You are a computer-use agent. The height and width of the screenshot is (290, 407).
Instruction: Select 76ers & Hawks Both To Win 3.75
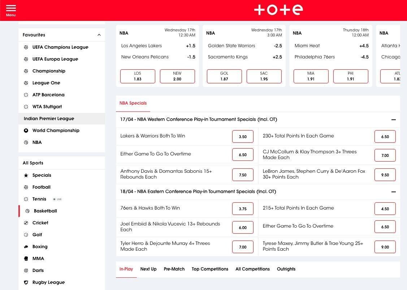(x=243, y=209)
